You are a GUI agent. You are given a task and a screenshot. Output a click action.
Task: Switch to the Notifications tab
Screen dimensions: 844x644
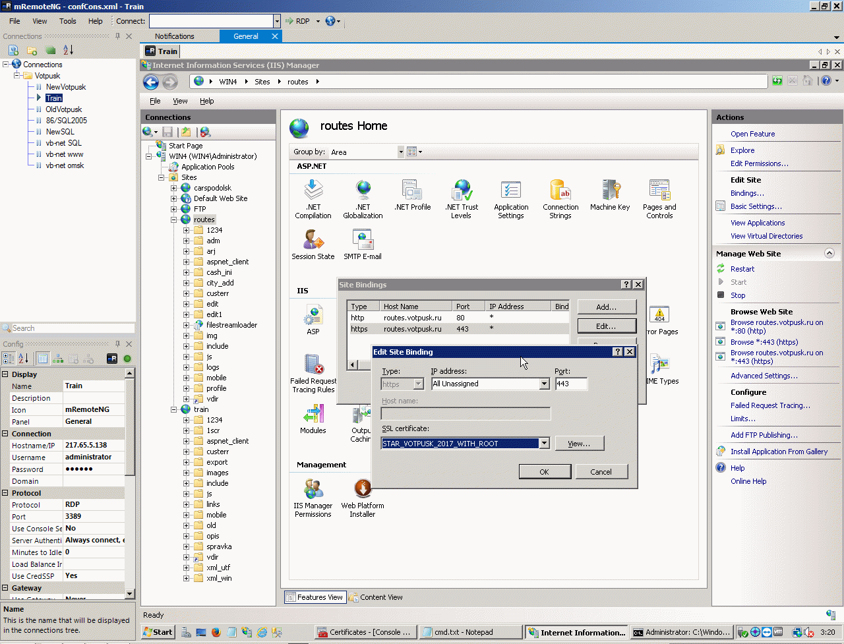(x=174, y=36)
